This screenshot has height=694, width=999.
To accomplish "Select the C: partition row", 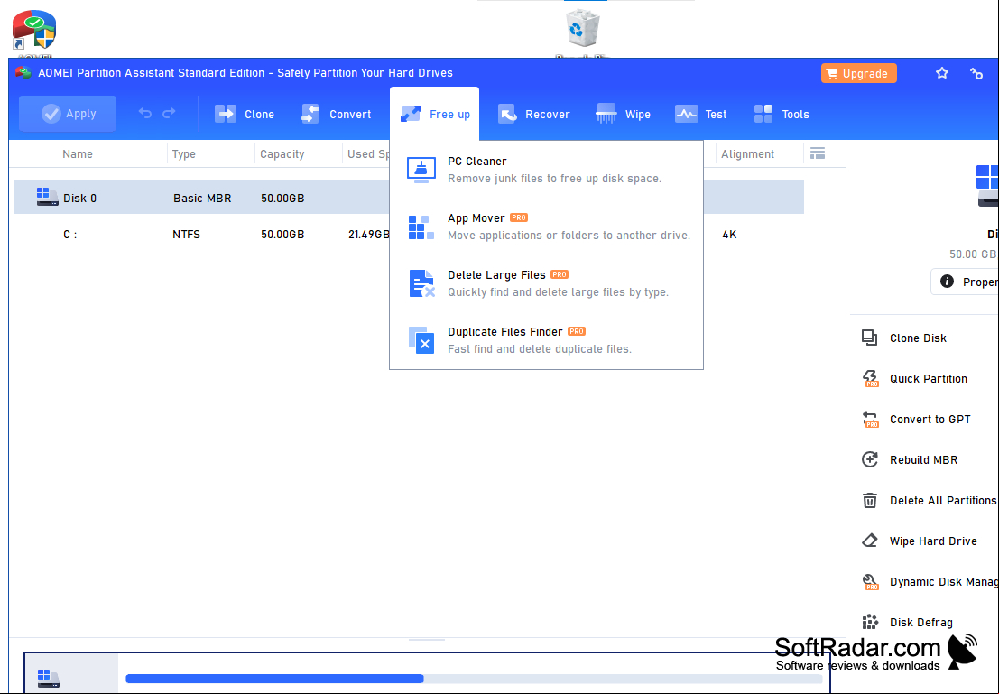I will [409, 235].
